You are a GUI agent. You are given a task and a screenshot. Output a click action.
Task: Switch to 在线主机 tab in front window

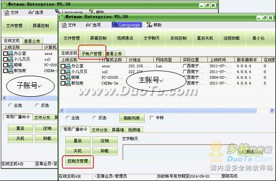point(69,53)
